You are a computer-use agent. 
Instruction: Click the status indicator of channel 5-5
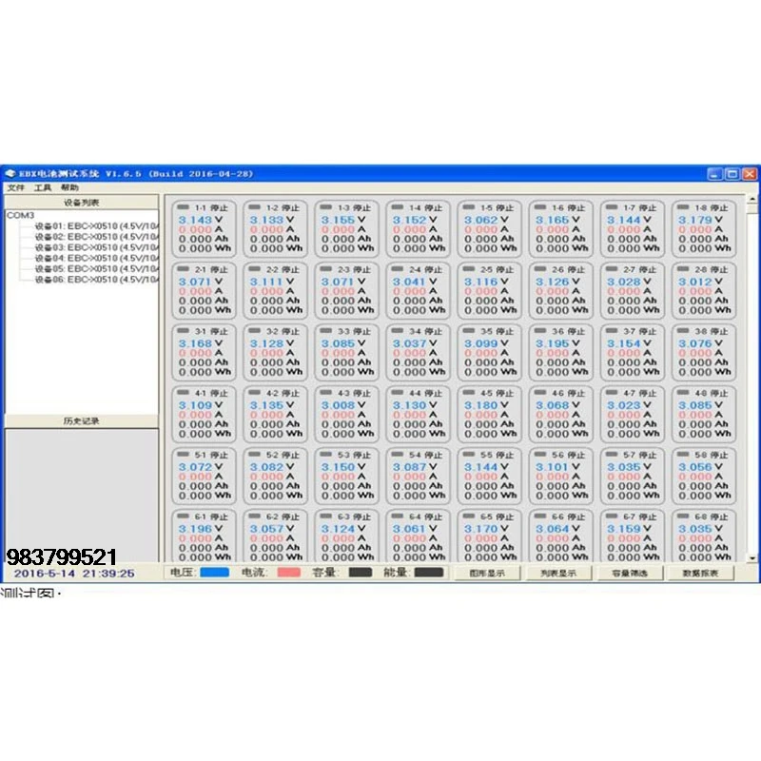click(469, 455)
